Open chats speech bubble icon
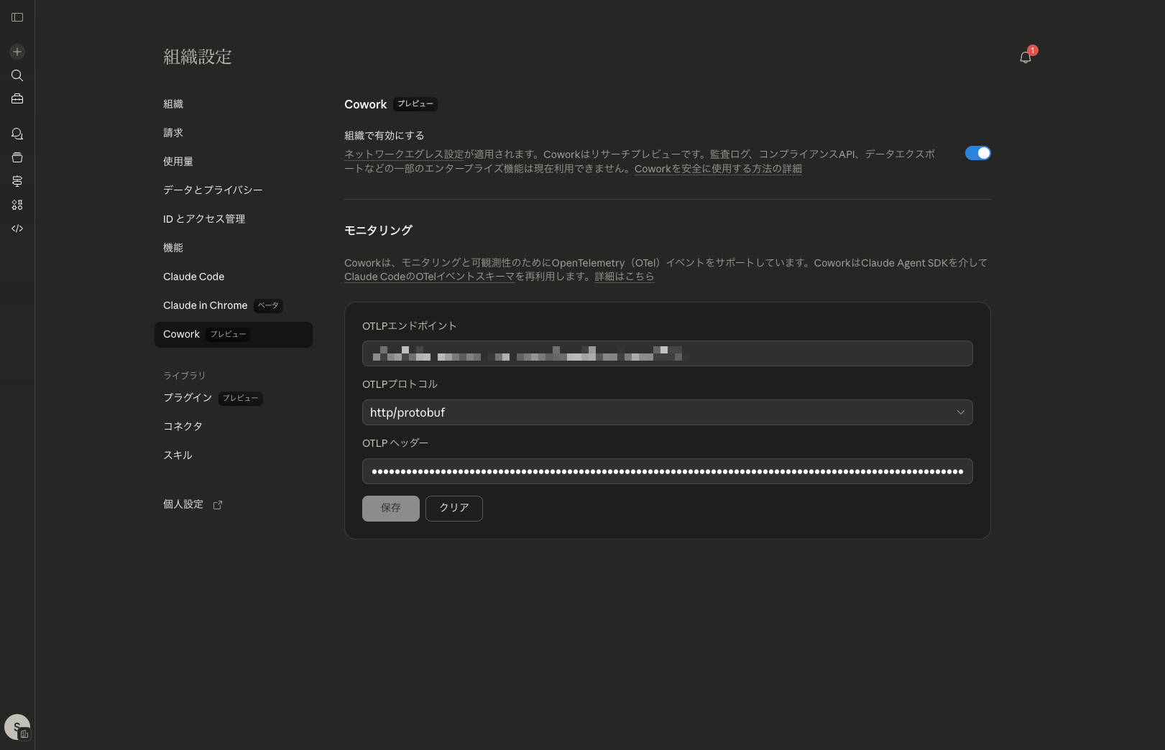Viewport: 1165px width, 750px height. tap(17, 134)
